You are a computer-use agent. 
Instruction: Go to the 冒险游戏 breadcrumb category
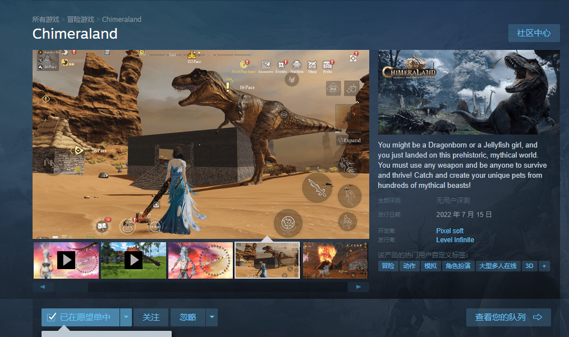point(81,20)
